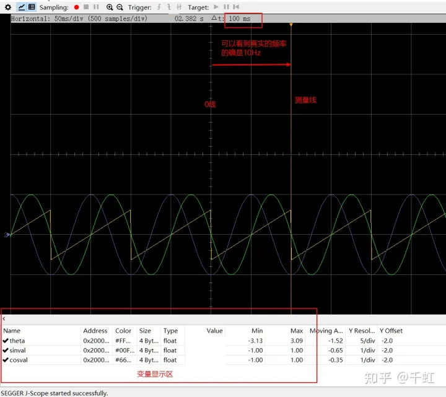Zoom in on the graph
Screen dimensions: 446x397
[x=110, y=7]
